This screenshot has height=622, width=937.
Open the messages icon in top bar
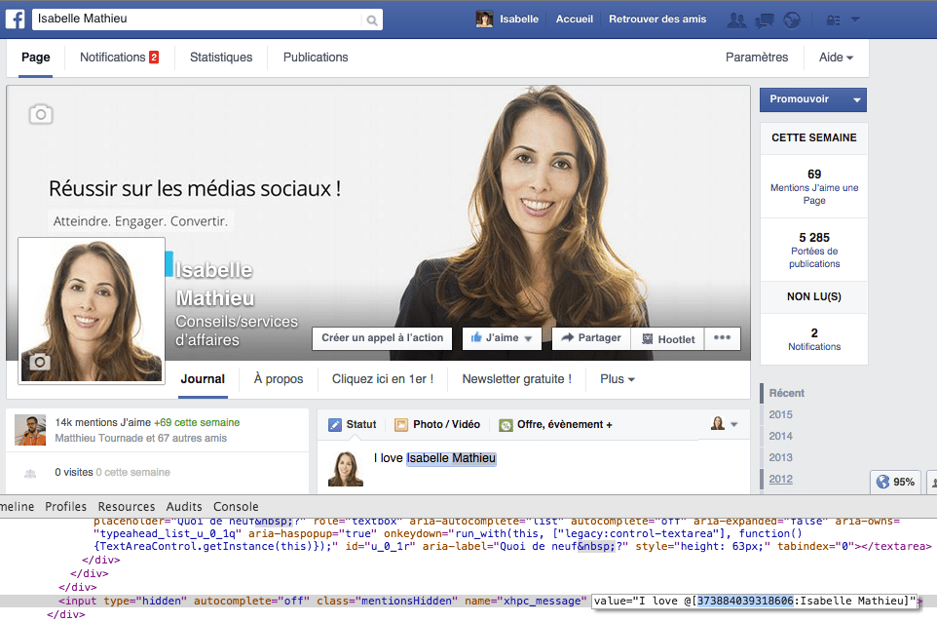(x=765, y=19)
